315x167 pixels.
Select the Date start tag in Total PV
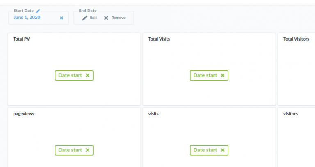(x=70, y=75)
